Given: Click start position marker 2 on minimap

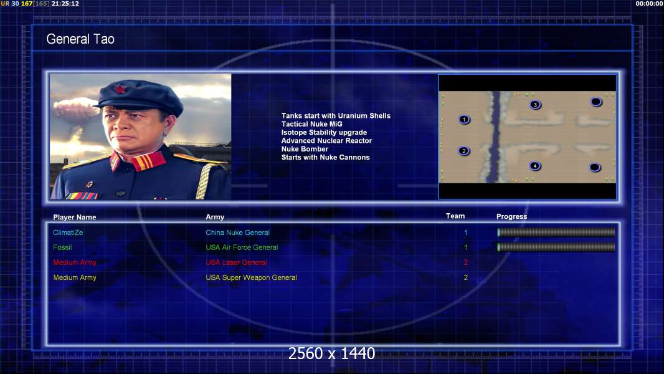Looking at the screenshot, I should pos(463,151).
